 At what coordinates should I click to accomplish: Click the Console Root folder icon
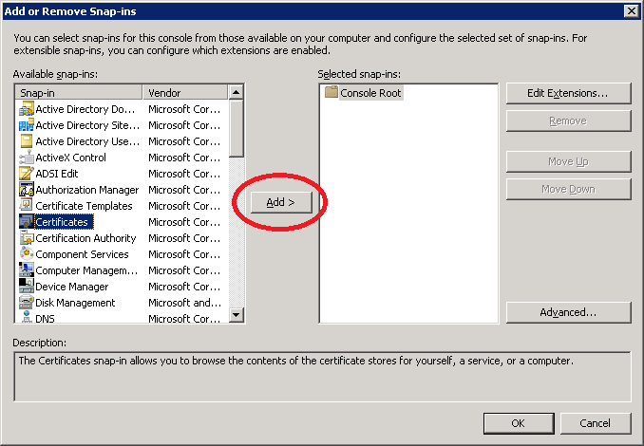[331, 92]
